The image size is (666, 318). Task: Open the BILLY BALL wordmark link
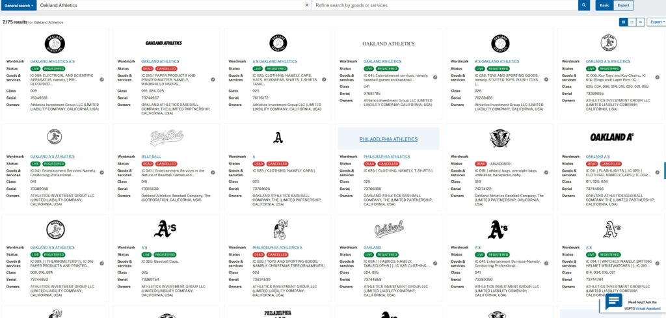[151, 156]
